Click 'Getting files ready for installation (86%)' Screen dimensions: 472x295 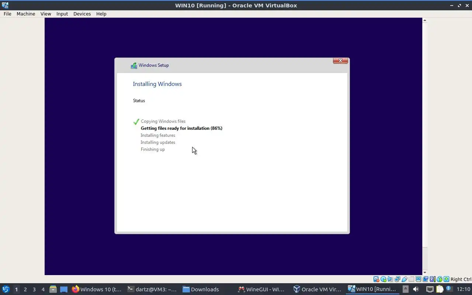click(x=181, y=128)
